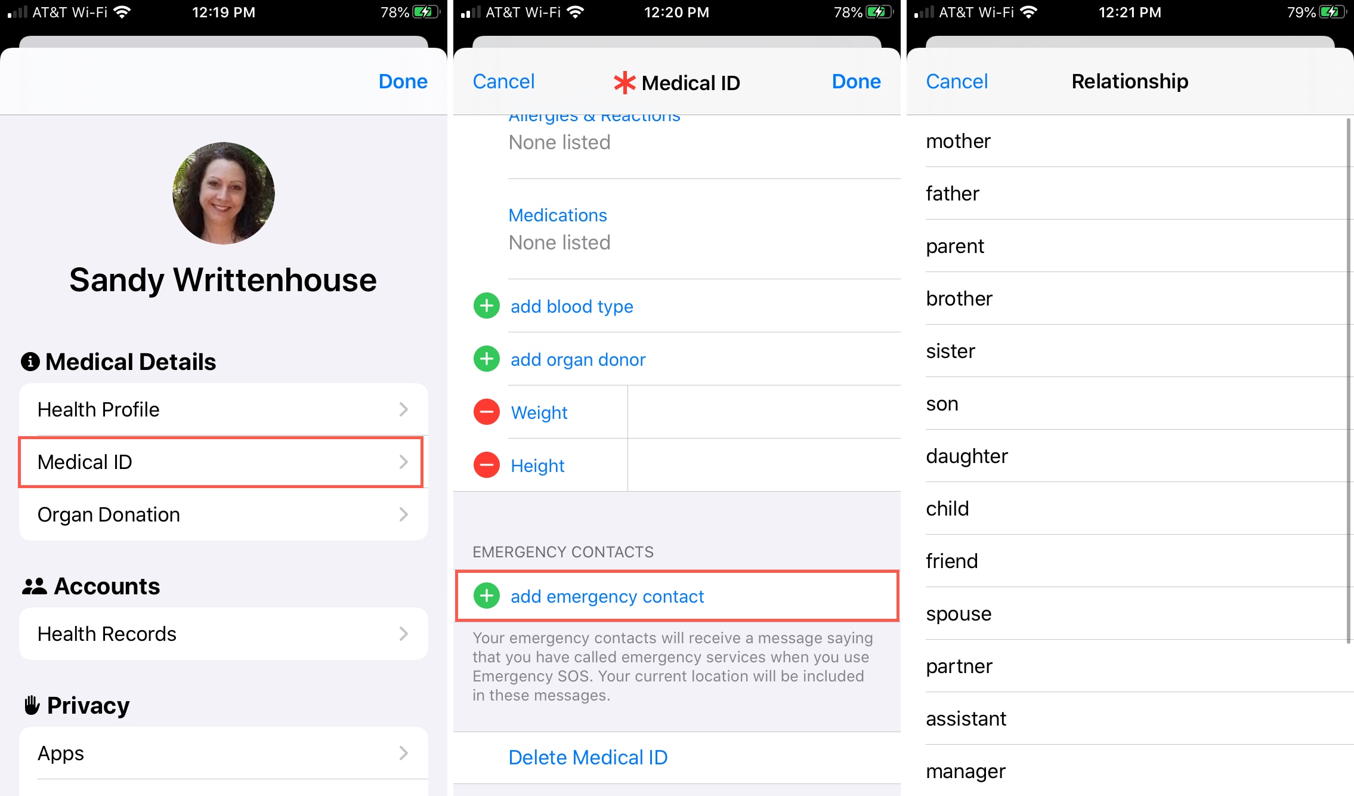
Task: Tap the green plus add organ donor icon
Action: coord(486,358)
